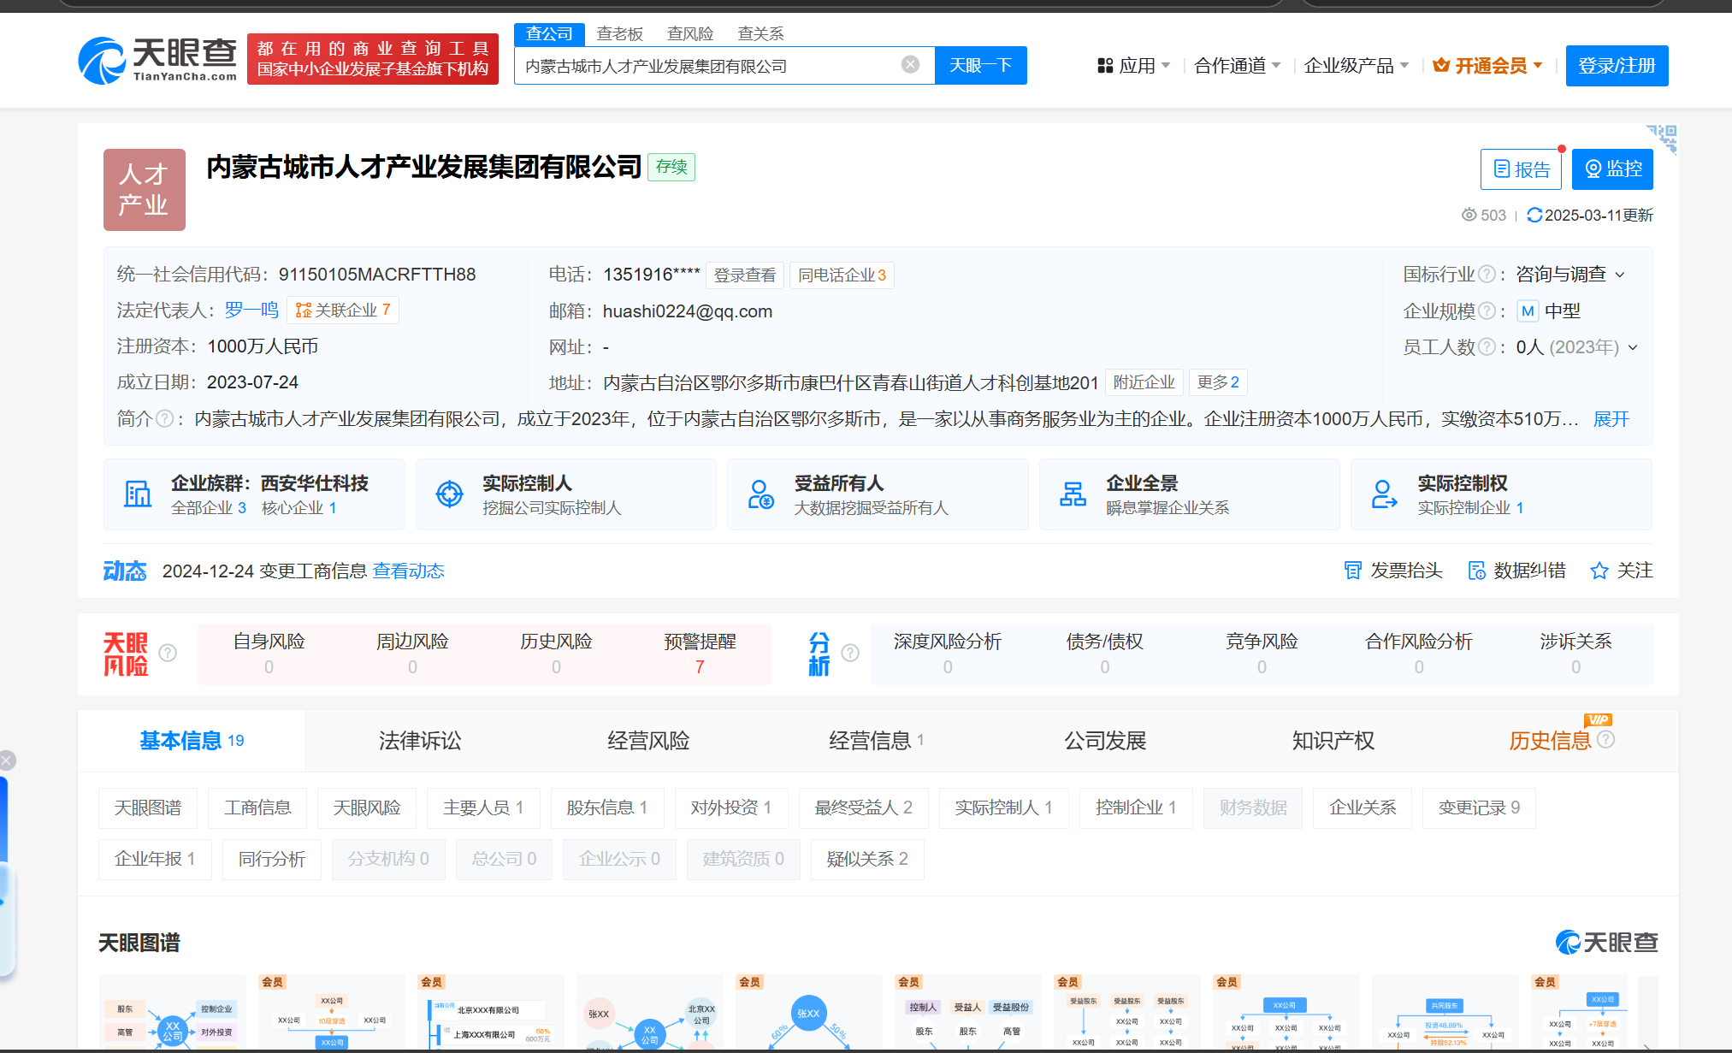Screen dimensions: 1732x1053
Task: Open first 天眼图谱 thumbnail with 股东 and 高管
Action: click(x=173, y=1013)
